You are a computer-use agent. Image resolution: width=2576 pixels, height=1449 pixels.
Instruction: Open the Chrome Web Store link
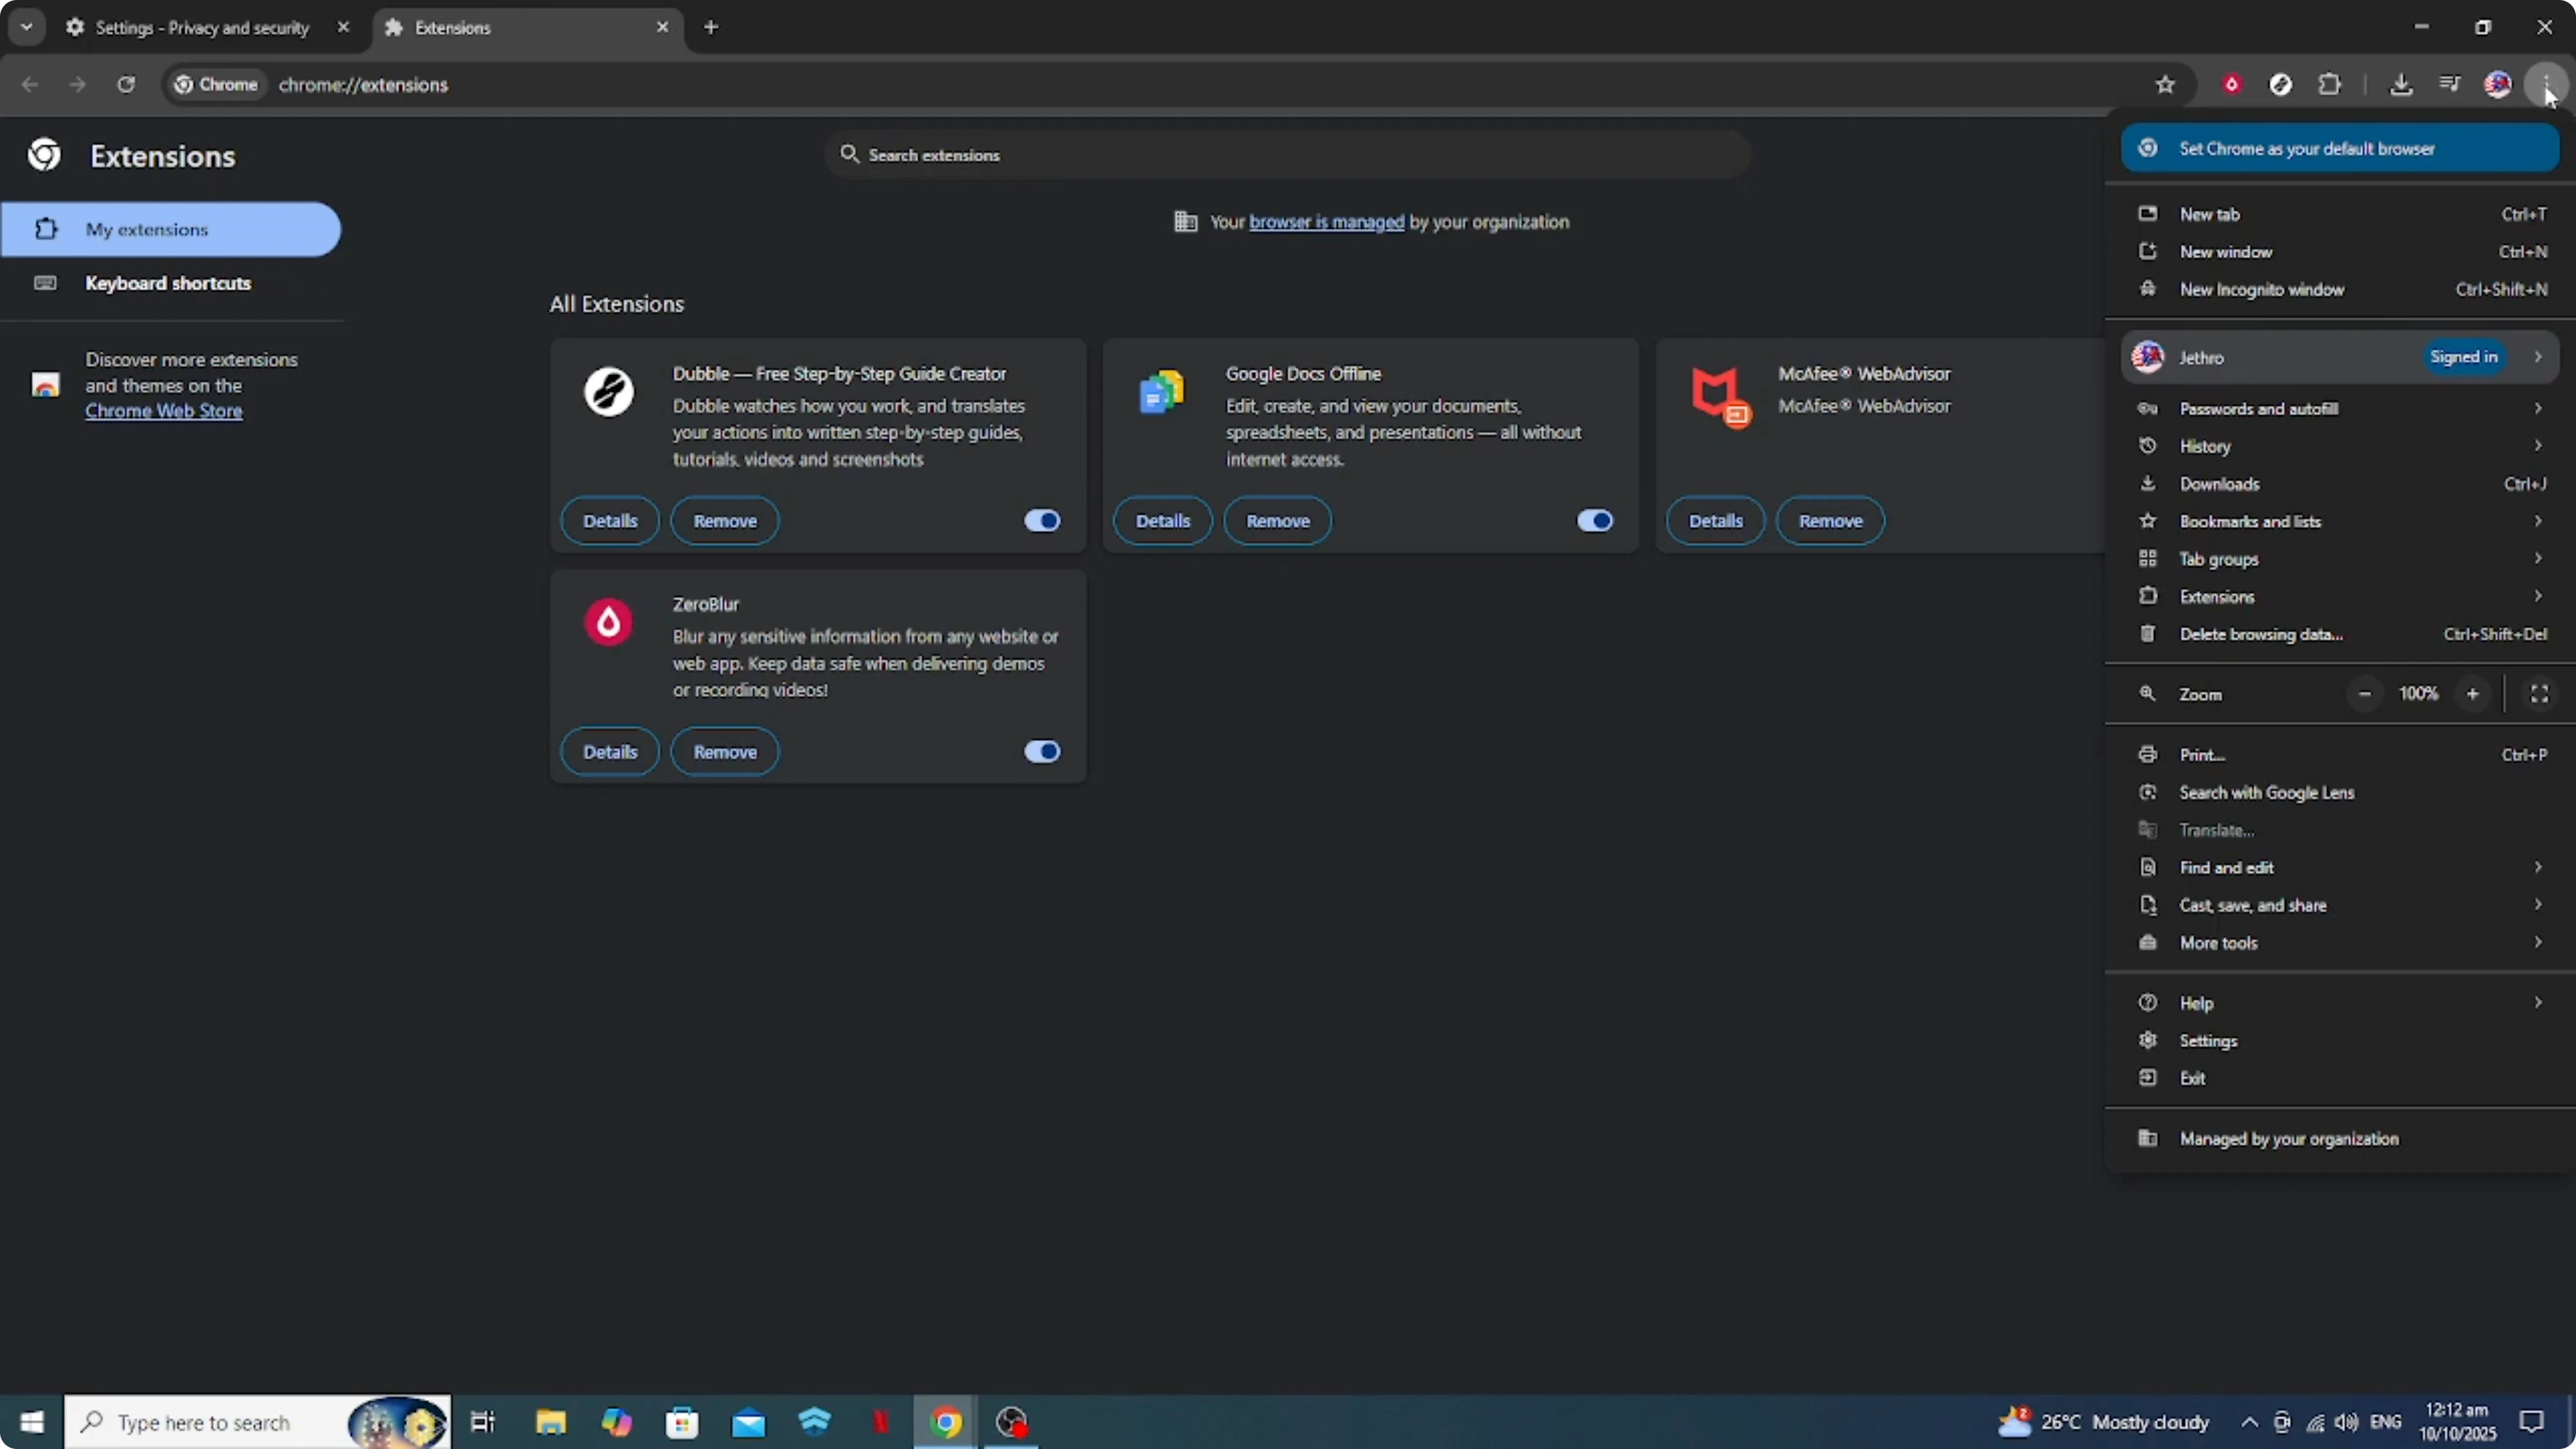pos(163,411)
